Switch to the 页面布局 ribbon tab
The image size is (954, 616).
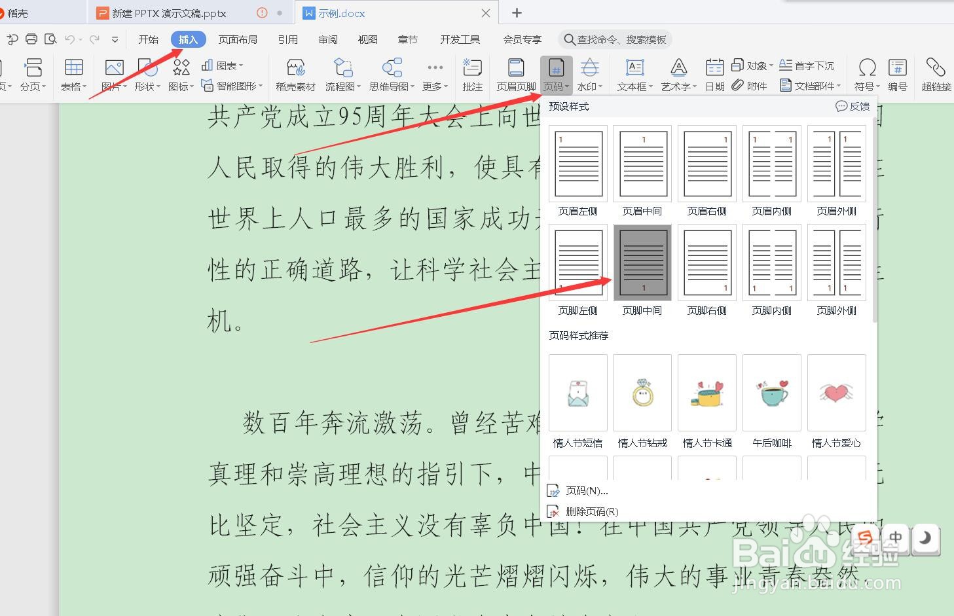click(x=237, y=39)
